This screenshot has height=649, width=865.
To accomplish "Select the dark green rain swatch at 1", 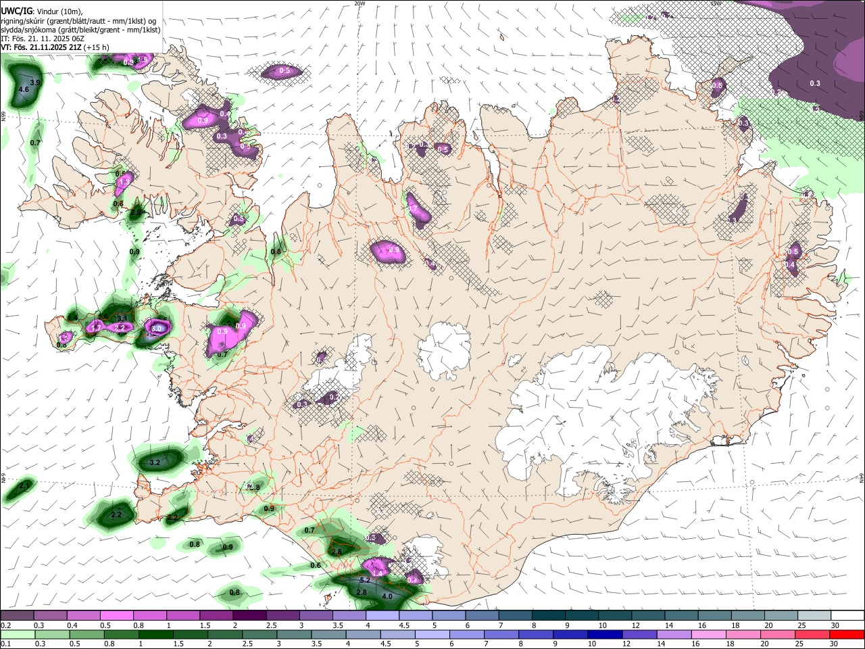I will (x=156, y=634).
